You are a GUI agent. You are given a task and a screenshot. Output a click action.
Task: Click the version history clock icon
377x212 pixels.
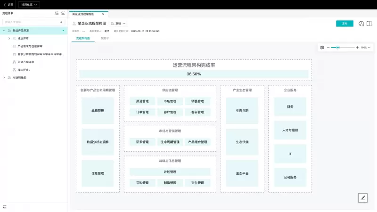361,24
